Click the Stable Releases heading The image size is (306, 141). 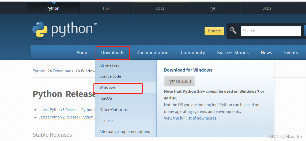coord(52,135)
